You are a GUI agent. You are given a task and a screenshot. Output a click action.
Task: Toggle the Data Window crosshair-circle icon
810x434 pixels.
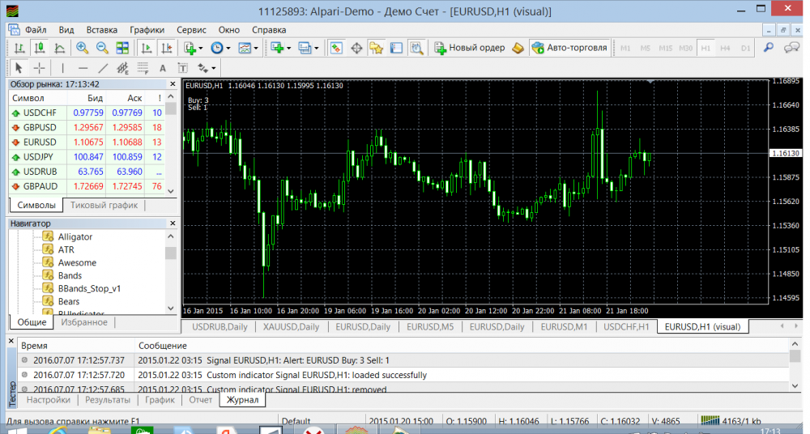[356, 48]
